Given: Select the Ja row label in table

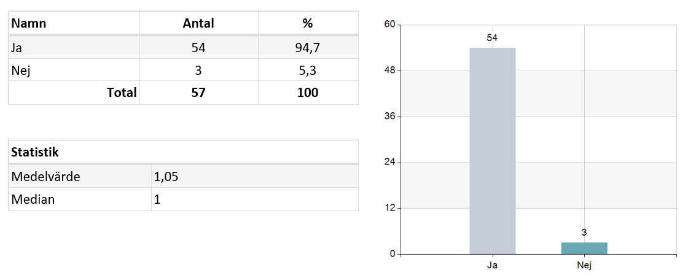Looking at the screenshot, I should coord(17,47).
